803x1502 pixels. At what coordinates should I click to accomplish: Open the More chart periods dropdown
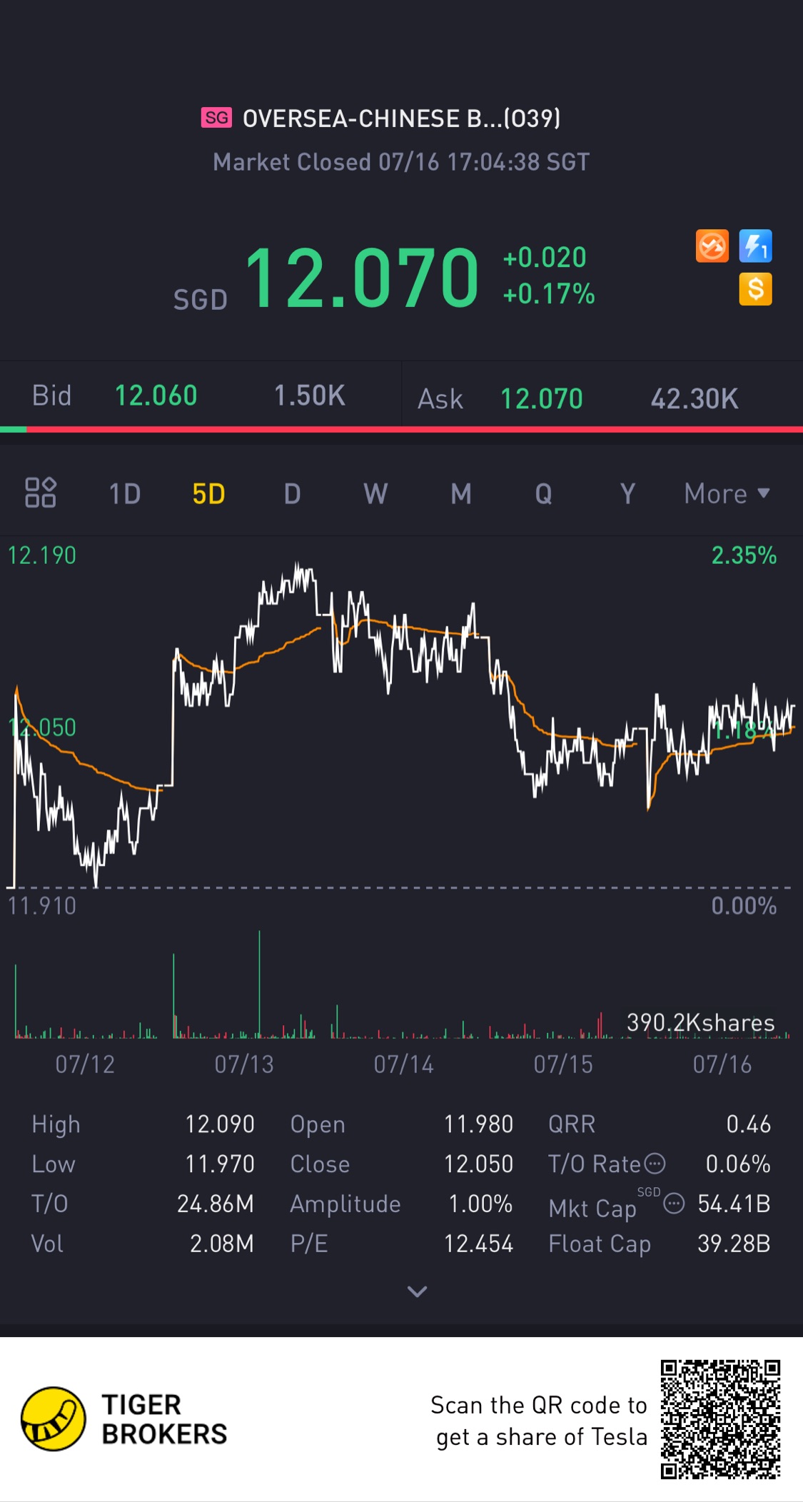[727, 494]
